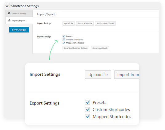Click the large Export Settings label in the callout
The width and height of the screenshot is (165, 130).
click(x=45, y=103)
